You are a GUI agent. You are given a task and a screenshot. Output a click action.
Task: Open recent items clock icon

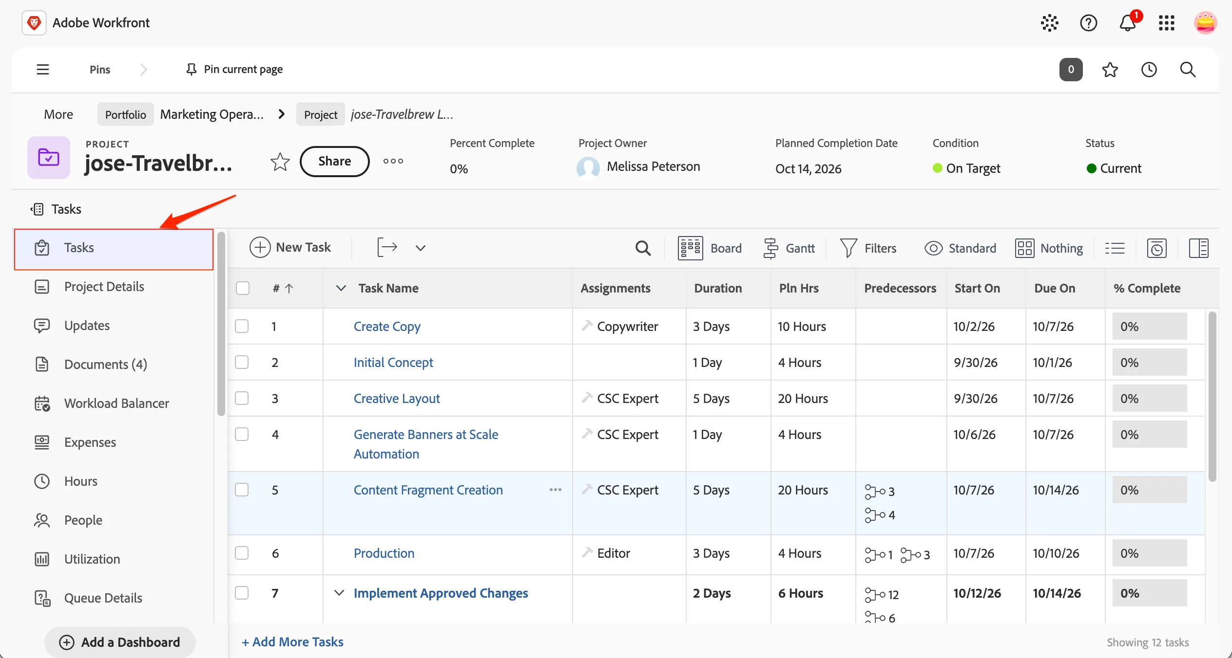click(x=1149, y=70)
